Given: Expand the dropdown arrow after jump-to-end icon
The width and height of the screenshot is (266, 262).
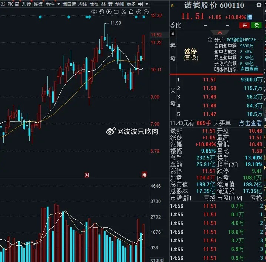Looking at the screenshot, I should [147, 4].
